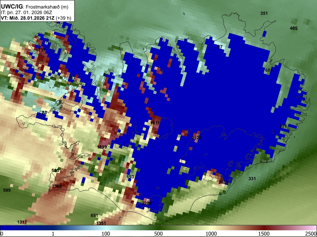This screenshot has height=237, width=317.
Task: Click the map value 351
Action: [264, 13]
